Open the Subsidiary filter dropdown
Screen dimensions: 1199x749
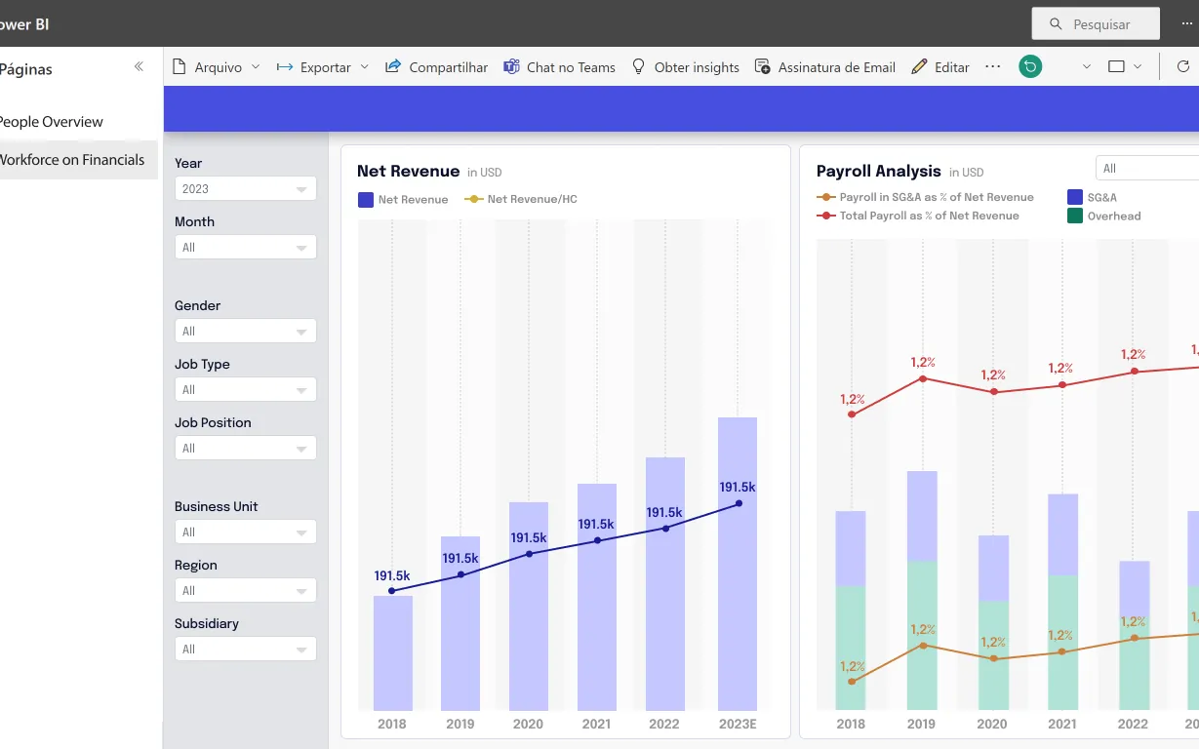click(x=246, y=650)
